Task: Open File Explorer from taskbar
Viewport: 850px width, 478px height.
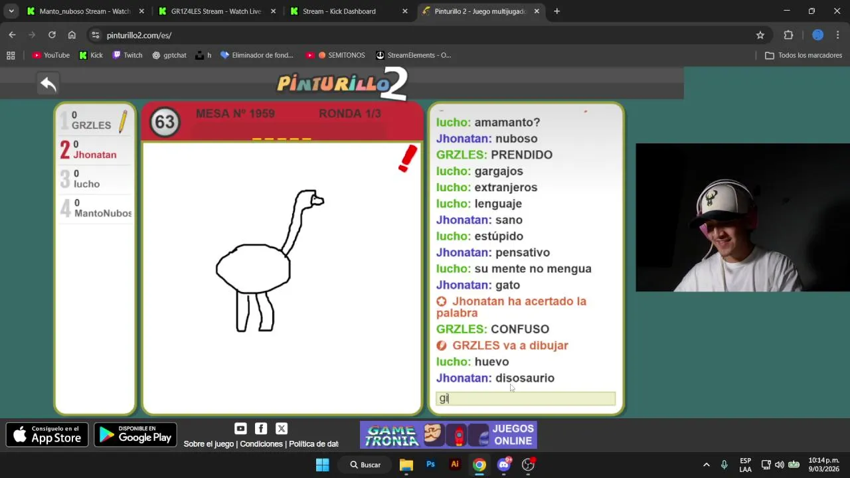Action: (x=406, y=465)
